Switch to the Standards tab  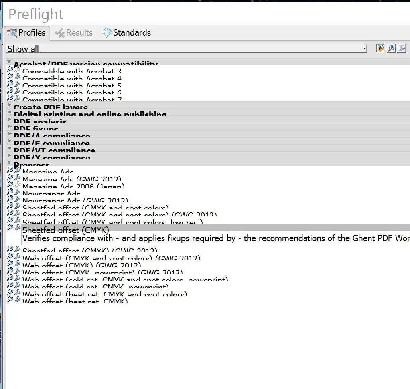[126, 33]
